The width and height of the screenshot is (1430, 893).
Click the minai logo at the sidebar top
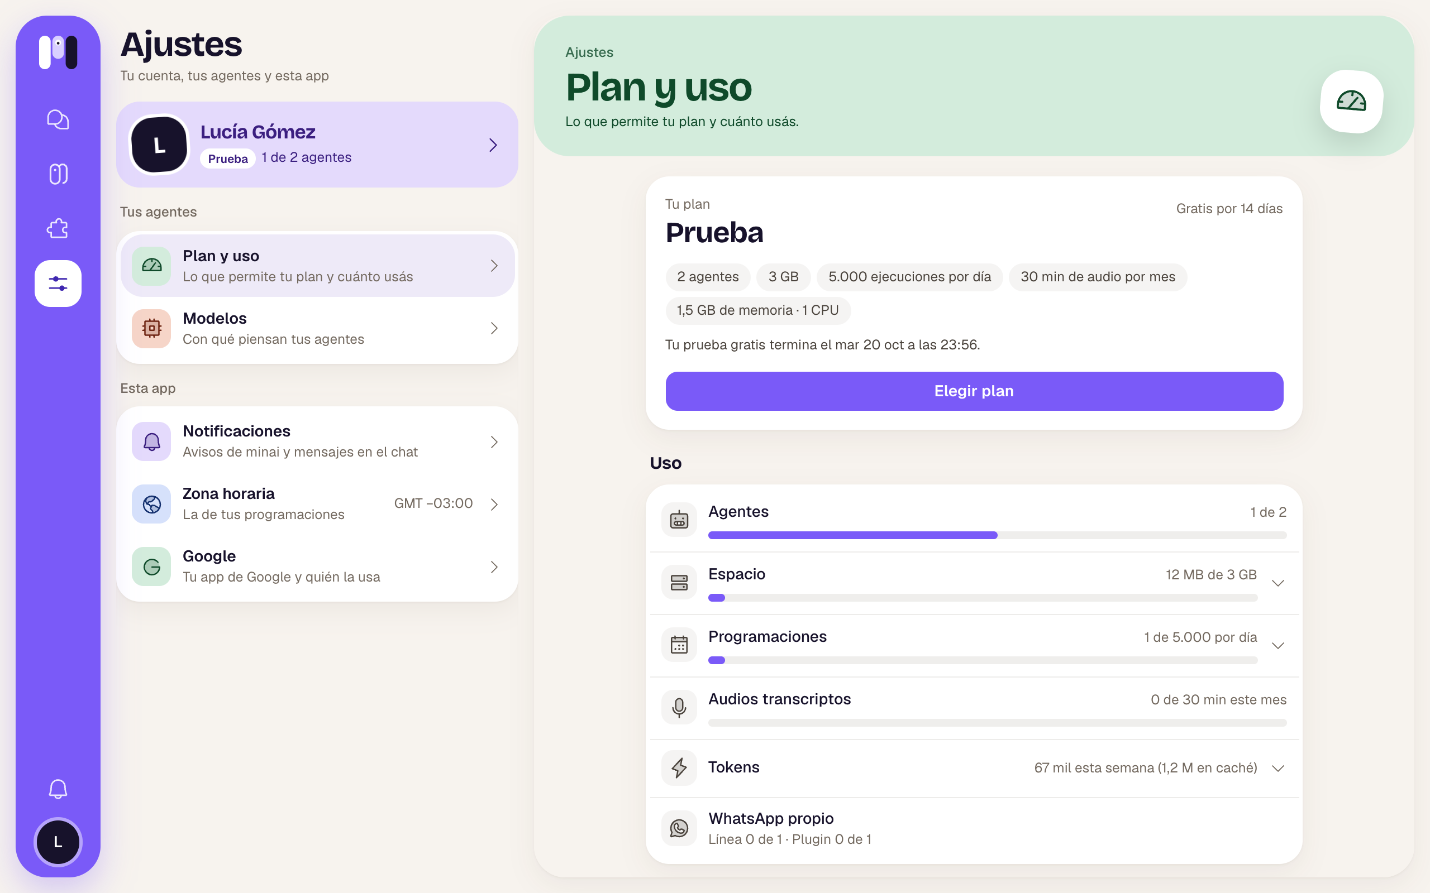(x=58, y=52)
